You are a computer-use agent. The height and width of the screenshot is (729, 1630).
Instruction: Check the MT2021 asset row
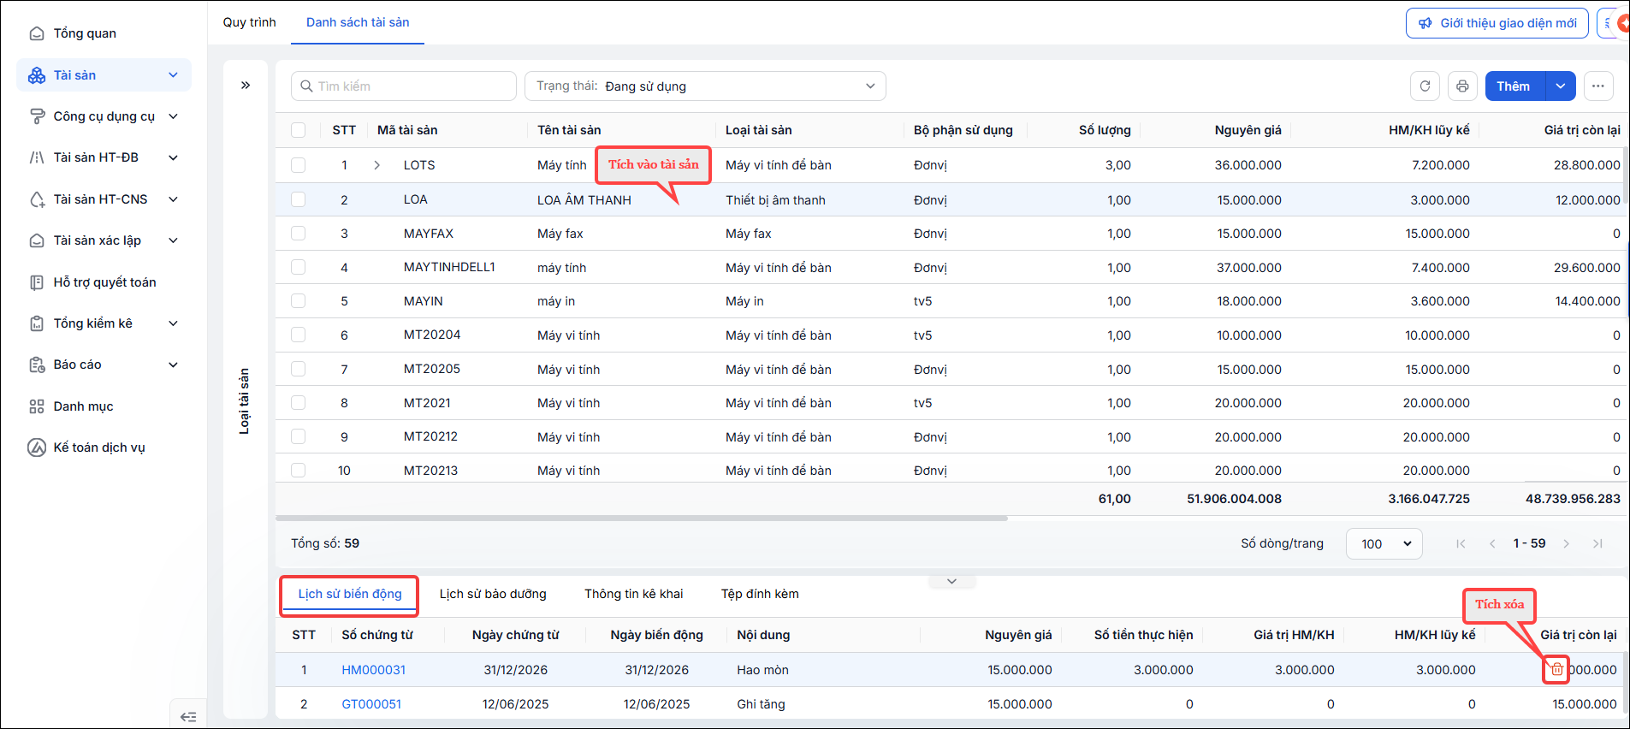[298, 402]
